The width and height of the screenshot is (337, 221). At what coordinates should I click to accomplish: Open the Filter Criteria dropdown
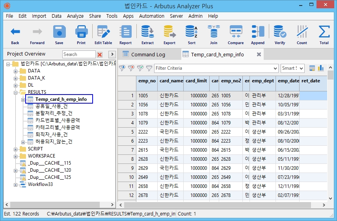(x=276, y=68)
